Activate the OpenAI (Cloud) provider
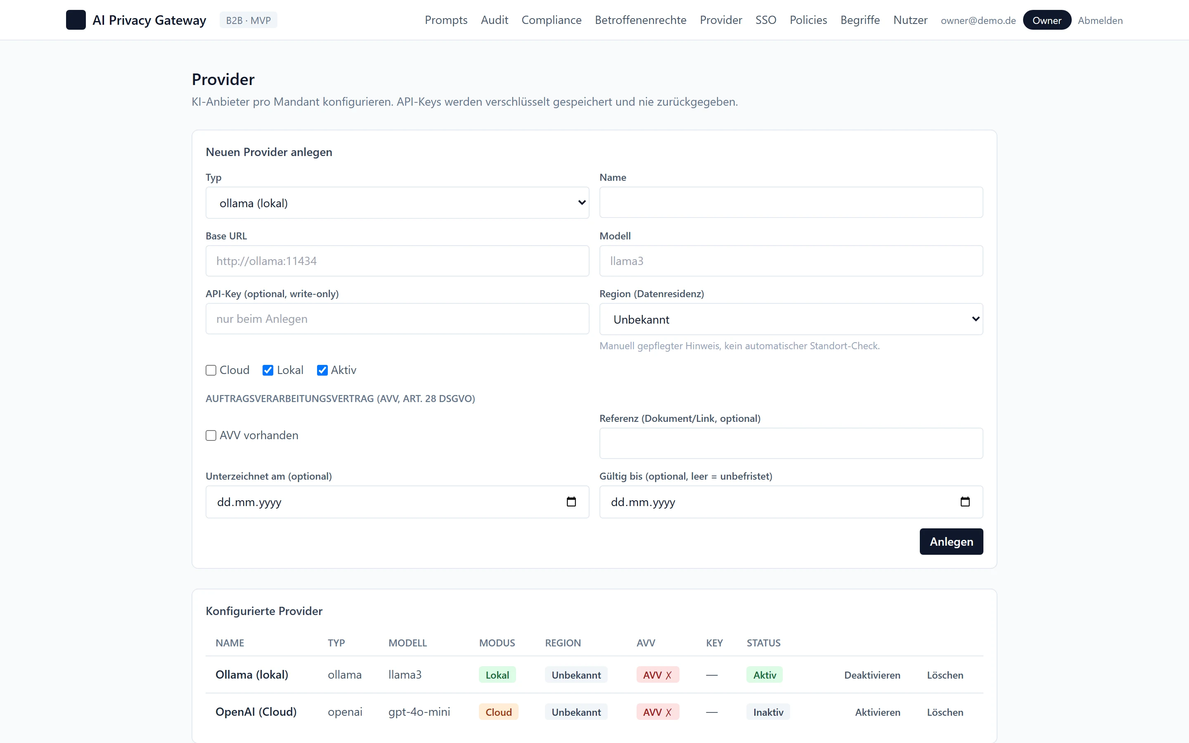 point(877,712)
